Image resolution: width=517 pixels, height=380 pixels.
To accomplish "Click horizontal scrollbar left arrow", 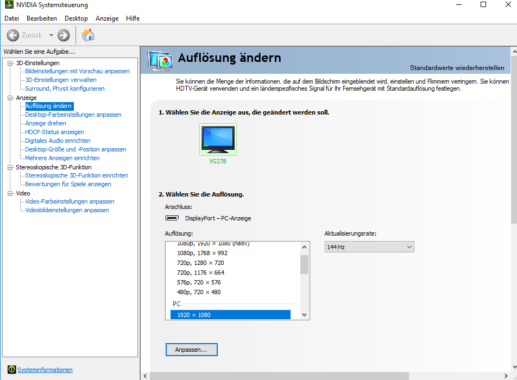I will pos(146,376).
